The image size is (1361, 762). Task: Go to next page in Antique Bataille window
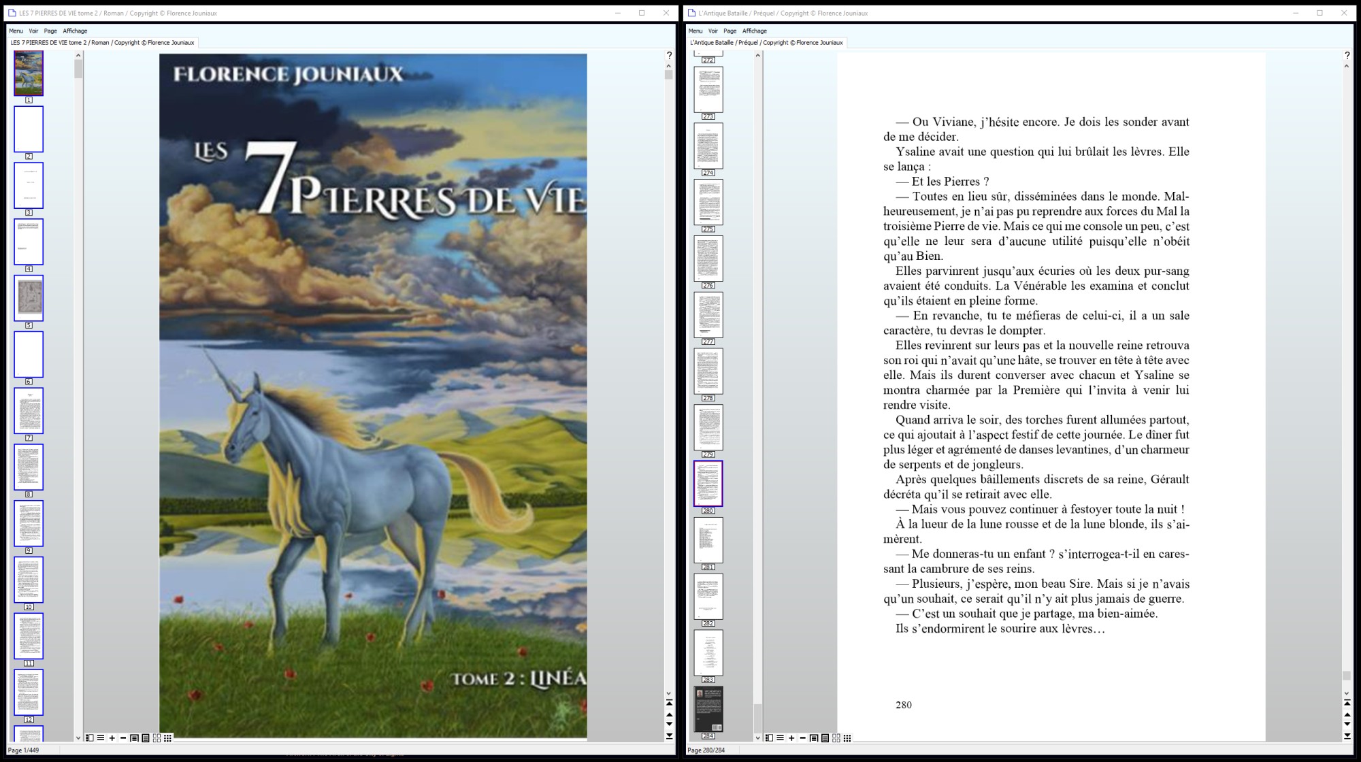pyautogui.click(x=1347, y=725)
